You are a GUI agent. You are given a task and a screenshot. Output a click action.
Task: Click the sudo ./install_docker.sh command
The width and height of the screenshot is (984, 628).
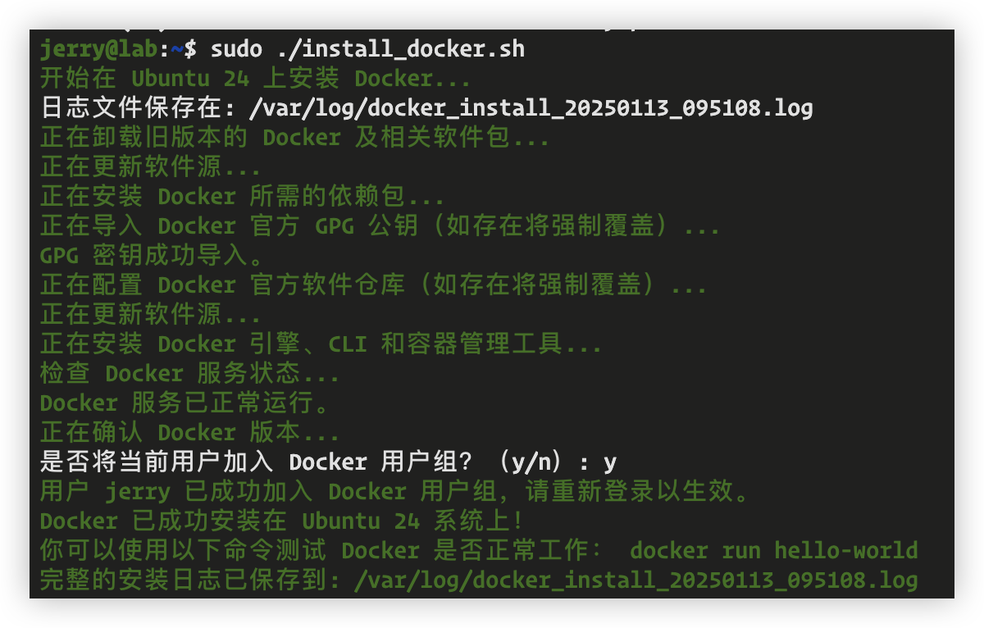pos(367,49)
